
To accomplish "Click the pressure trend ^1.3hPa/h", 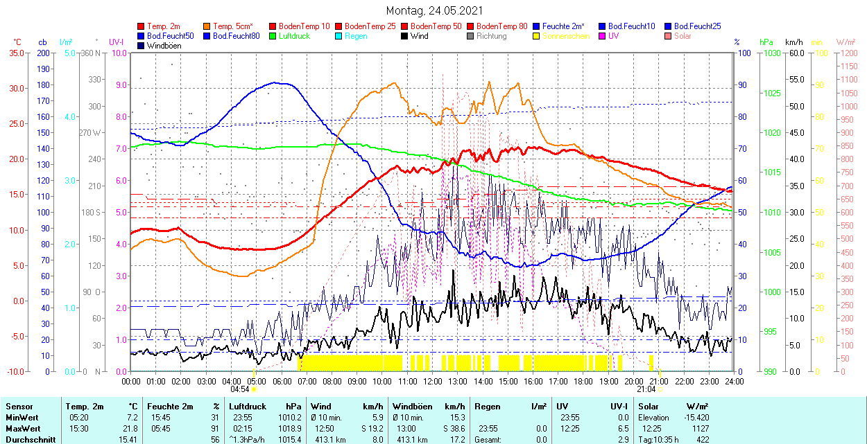I will (248, 439).
